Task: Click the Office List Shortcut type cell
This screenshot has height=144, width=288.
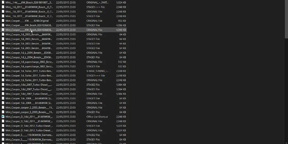Action: coord(97,117)
